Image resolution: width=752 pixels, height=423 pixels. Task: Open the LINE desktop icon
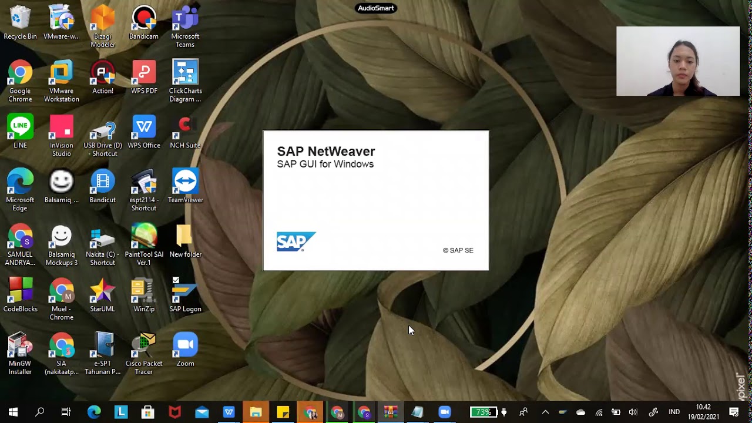[x=20, y=132]
